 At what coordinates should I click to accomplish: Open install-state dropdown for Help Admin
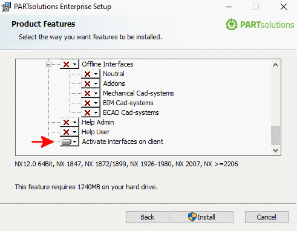coord(70,122)
